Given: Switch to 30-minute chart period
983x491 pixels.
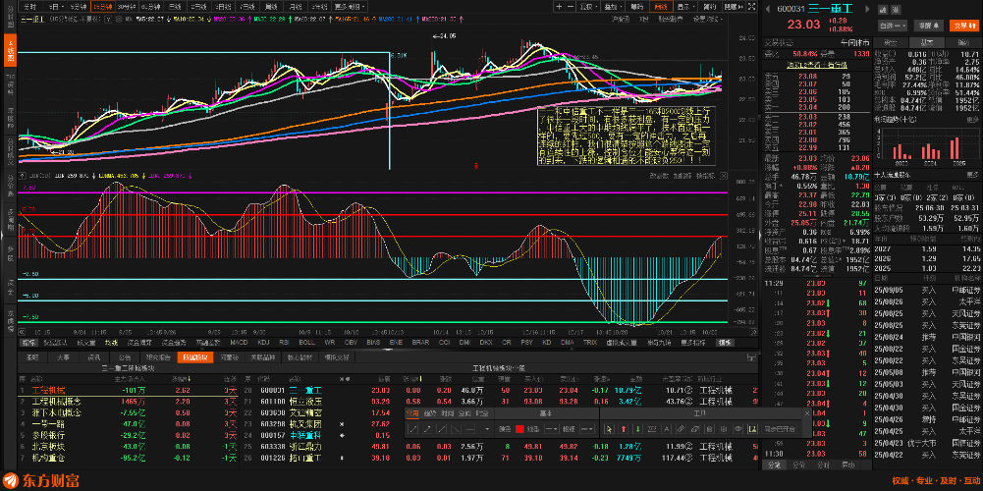Looking at the screenshot, I should 126,6.
